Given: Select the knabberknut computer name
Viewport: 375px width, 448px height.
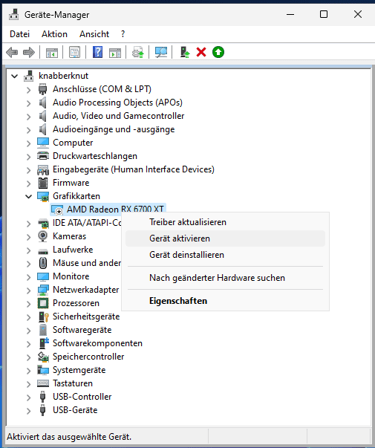Looking at the screenshot, I should tap(63, 76).
